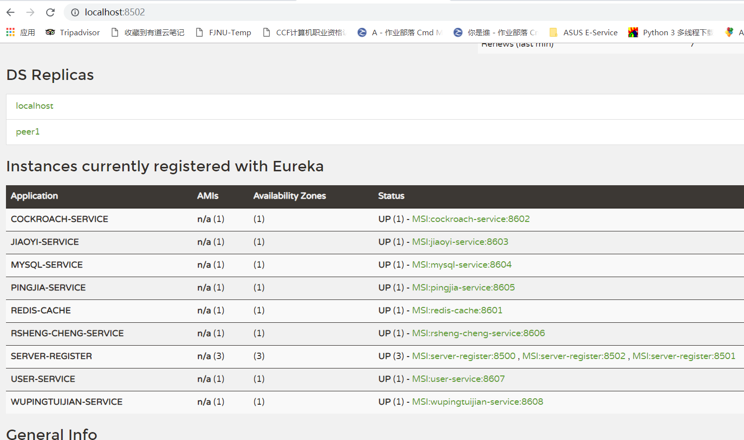Click n/a (3) AMIs cell for SERVER-REGISTER
This screenshot has width=744, height=440.
(x=211, y=356)
